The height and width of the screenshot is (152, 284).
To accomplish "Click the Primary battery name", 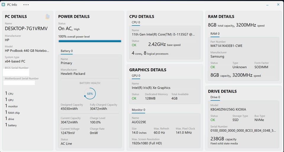I will pyautogui.click(x=66, y=63).
